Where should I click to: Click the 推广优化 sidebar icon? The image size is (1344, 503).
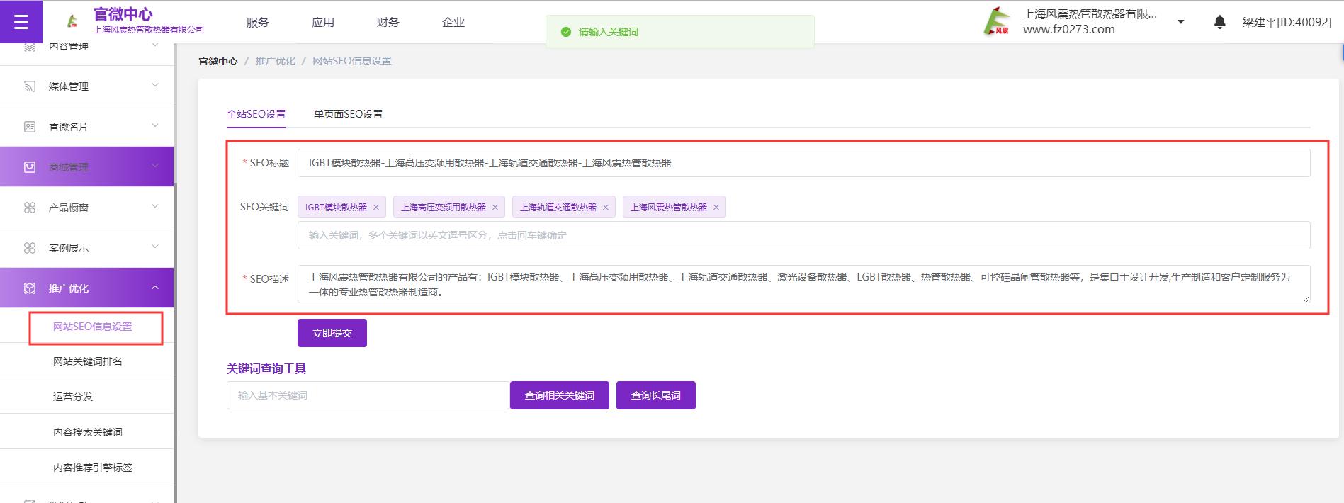(30, 288)
